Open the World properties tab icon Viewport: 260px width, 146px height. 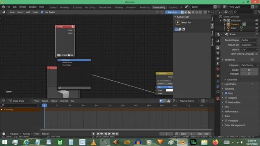tap(218, 69)
